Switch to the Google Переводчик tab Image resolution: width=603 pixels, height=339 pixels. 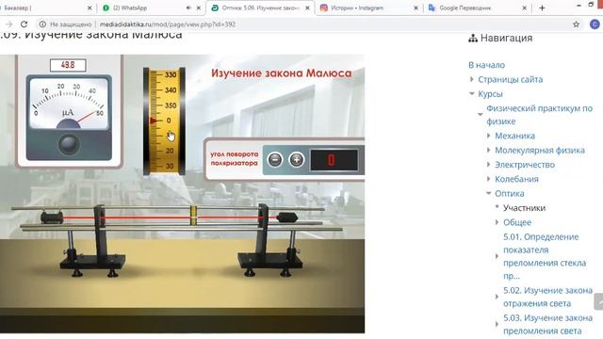click(477, 8)
